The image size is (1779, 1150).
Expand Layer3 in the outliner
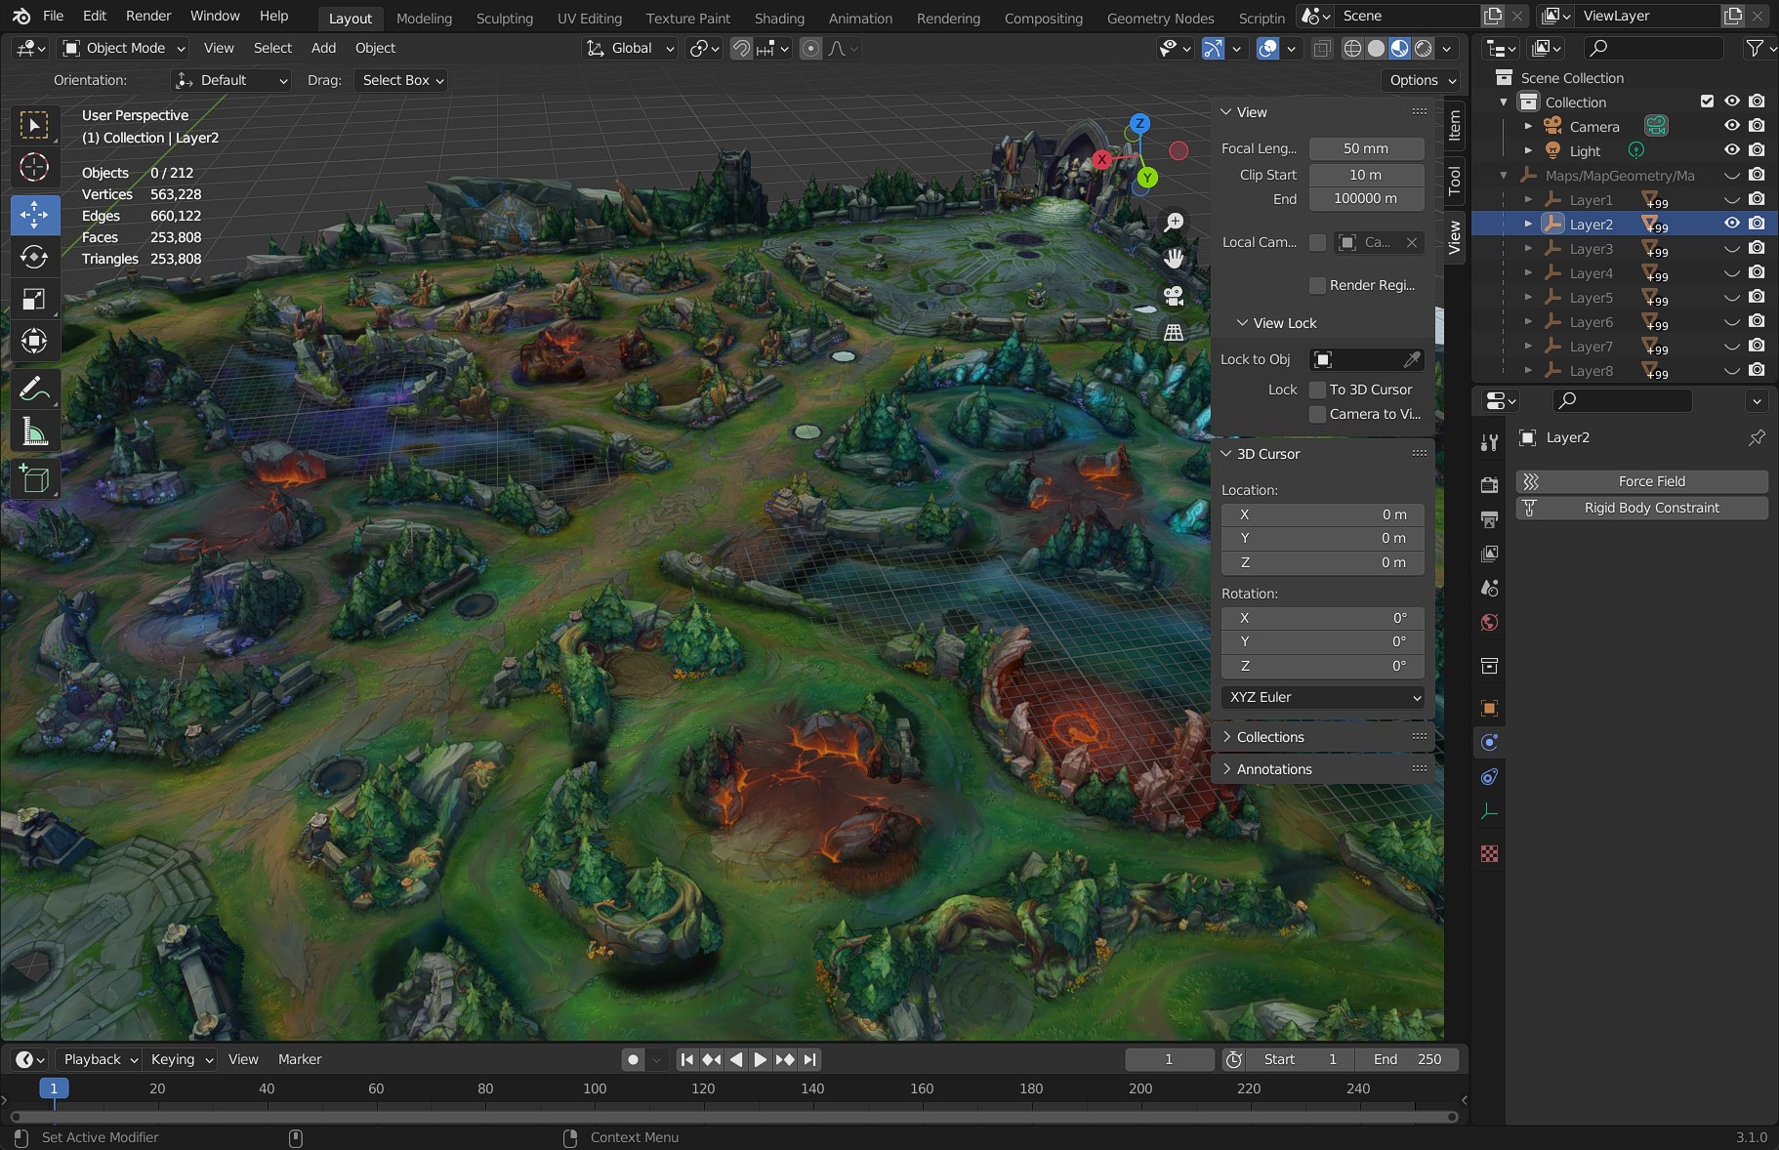pyautogui.click(x=1528, y=248)
